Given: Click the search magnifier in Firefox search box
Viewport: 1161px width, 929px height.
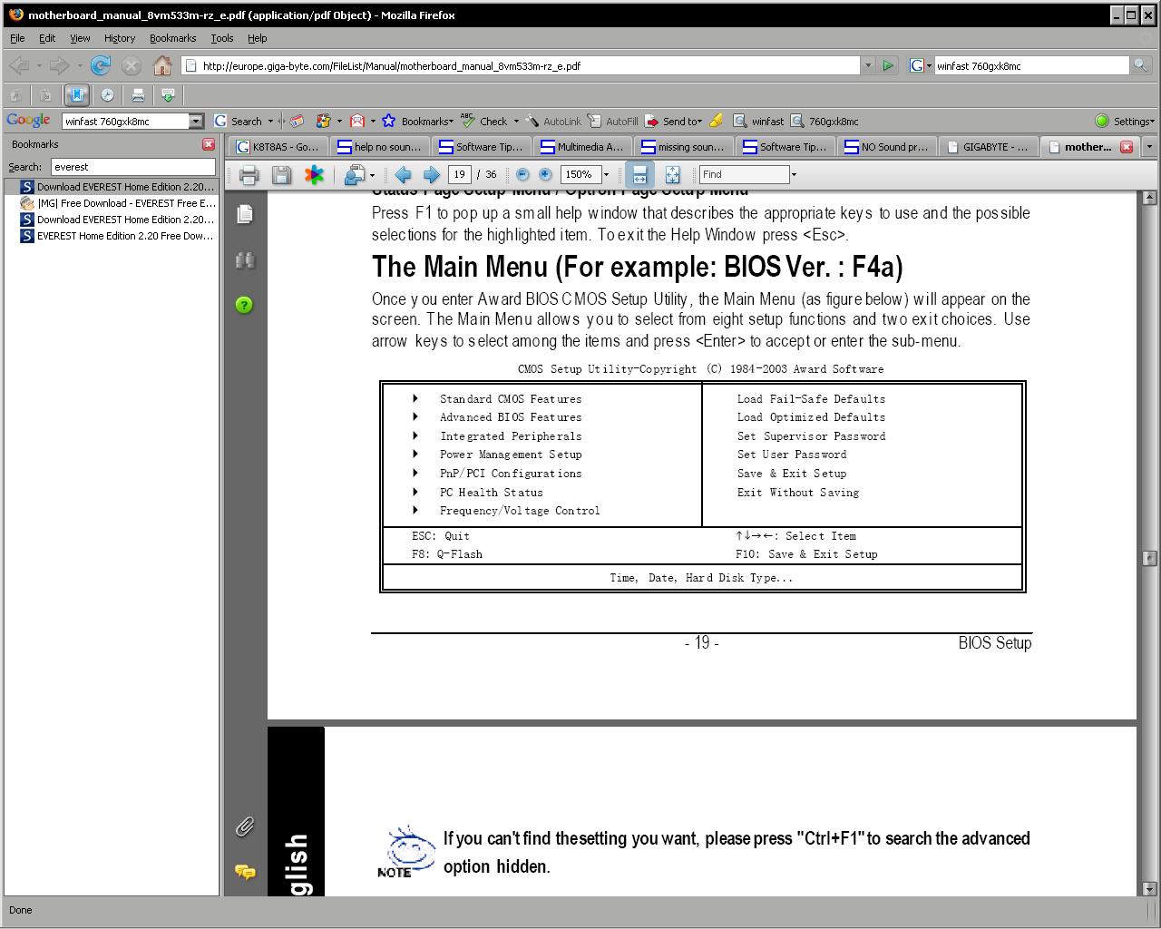Looking at the screenshot, I should 1139,65.
